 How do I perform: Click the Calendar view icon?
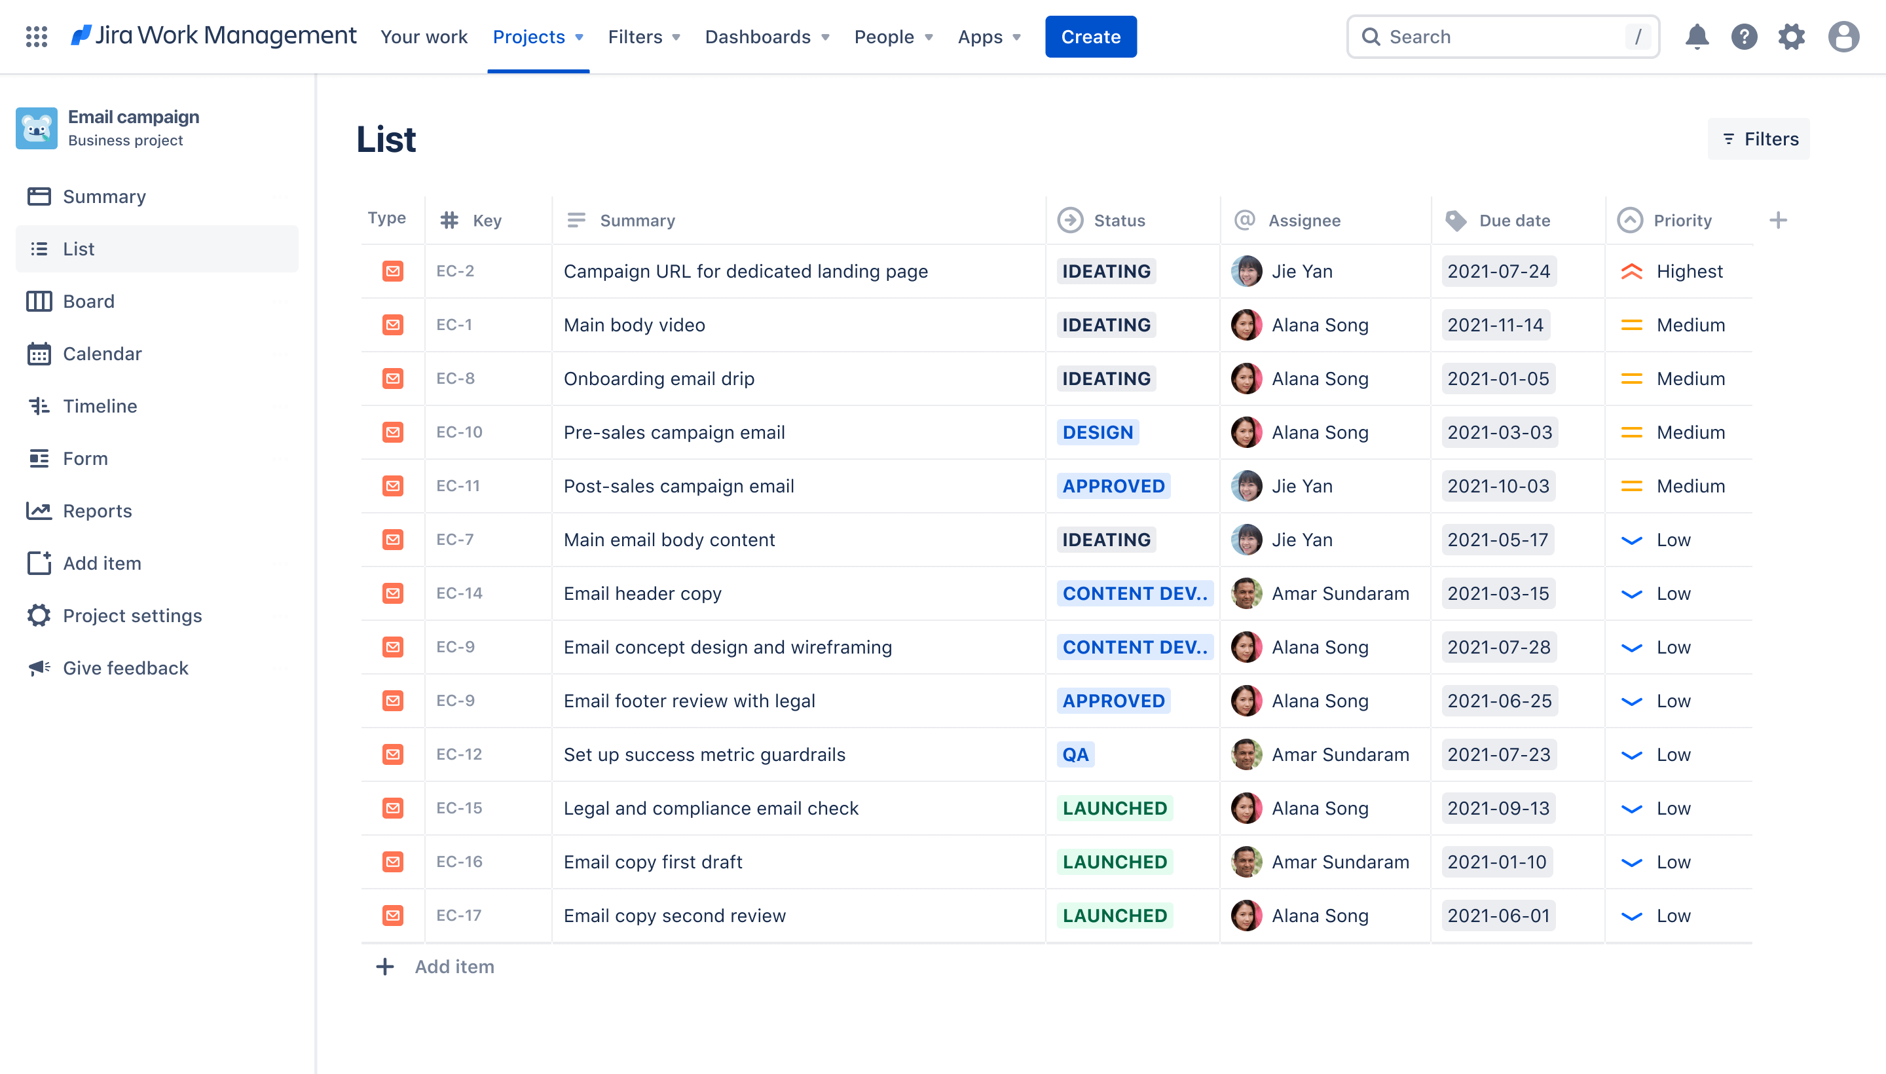coord(36,352)
